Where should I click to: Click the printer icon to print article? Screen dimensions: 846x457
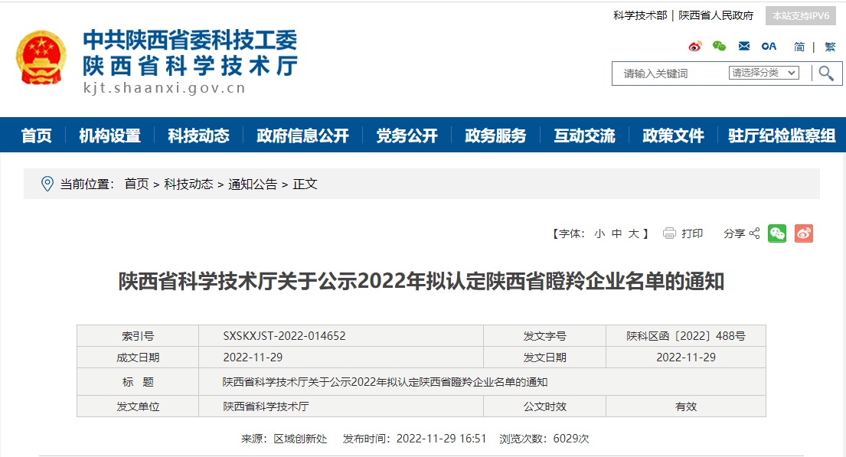[669, 233]
